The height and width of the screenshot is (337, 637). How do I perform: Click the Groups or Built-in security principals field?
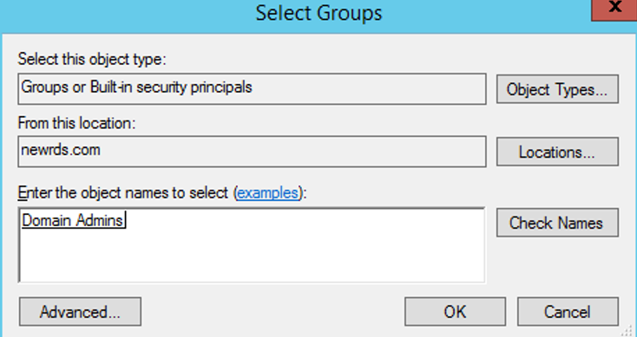(x=252, y=89)
